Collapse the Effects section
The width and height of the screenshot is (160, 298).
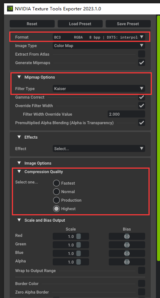[x=19, y=137]
